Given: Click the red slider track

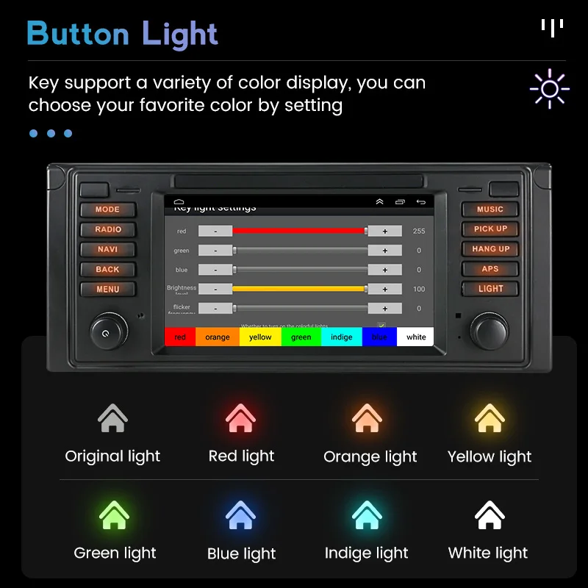Looking at the screenshot, I should (300, 231).
